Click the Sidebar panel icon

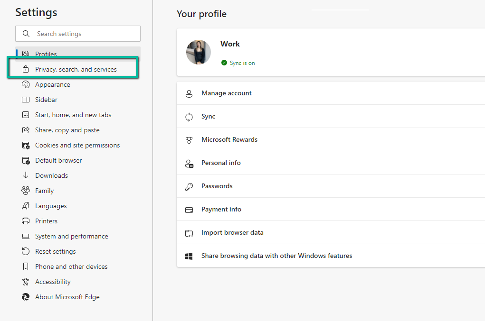(x=26, y=100)
